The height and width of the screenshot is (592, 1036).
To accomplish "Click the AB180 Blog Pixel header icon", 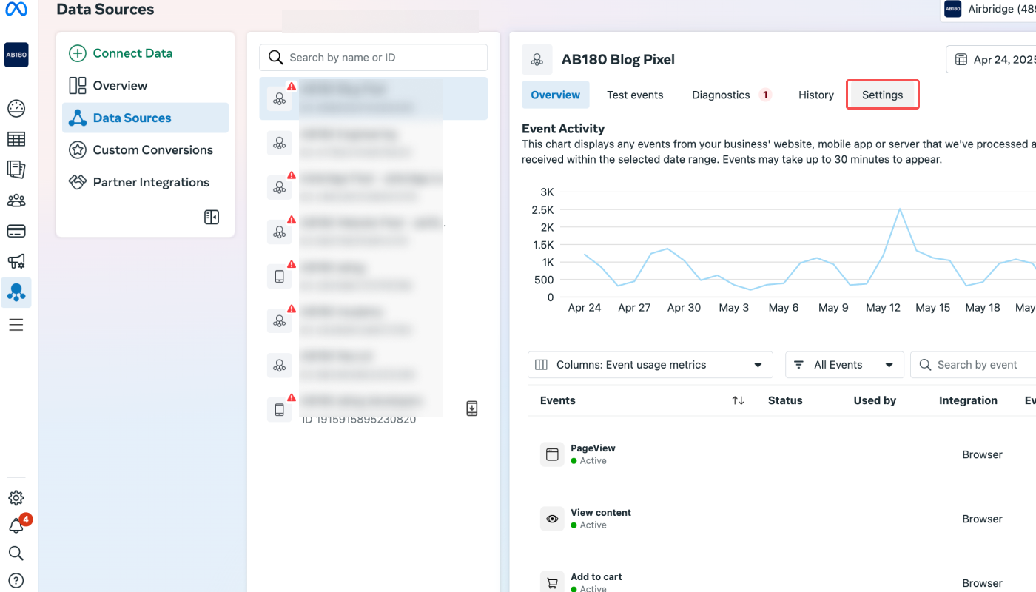I will pyautogui.click(x=537, y=60).
